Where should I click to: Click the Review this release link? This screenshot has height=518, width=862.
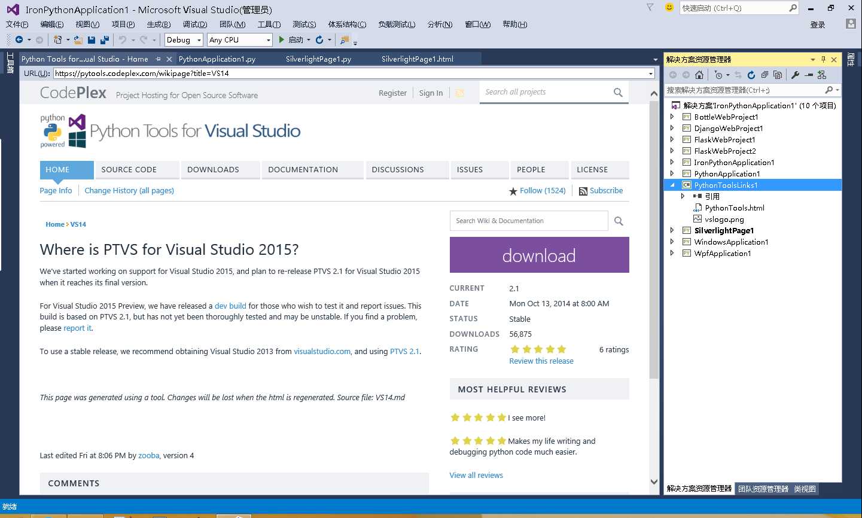pos(541,361)
